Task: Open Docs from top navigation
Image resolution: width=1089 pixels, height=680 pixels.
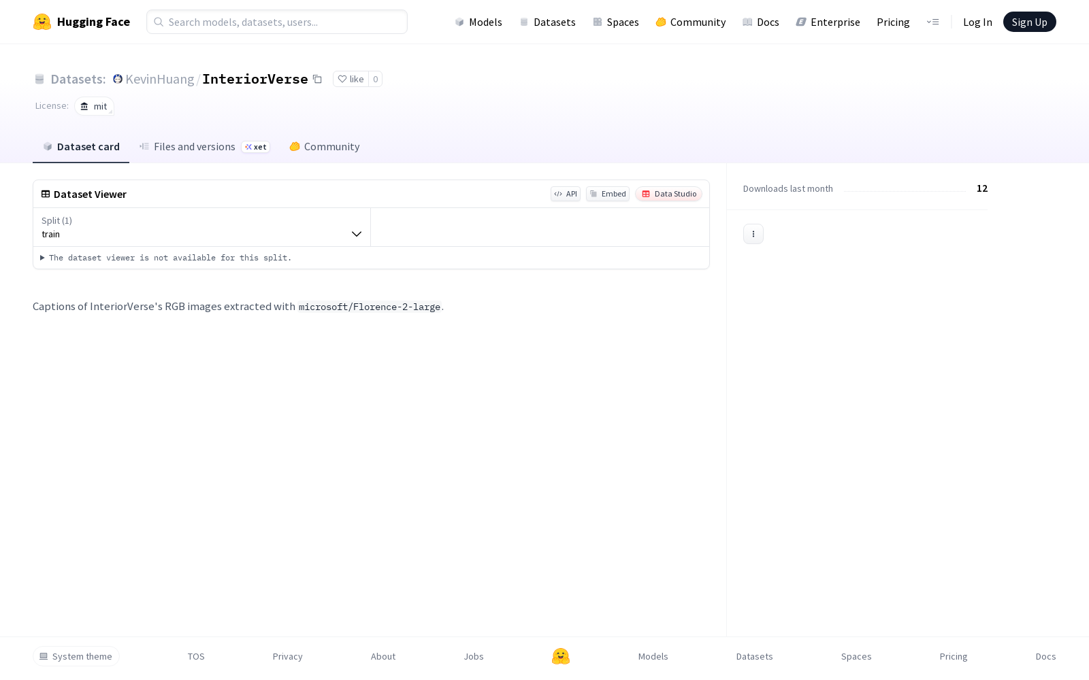Action: coord(760,22)
